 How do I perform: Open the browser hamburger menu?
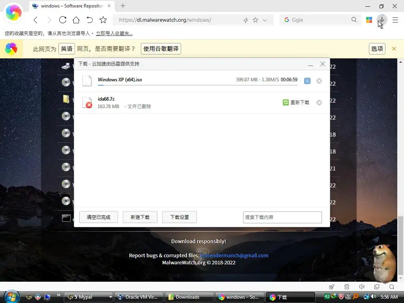tap(395, 20)
